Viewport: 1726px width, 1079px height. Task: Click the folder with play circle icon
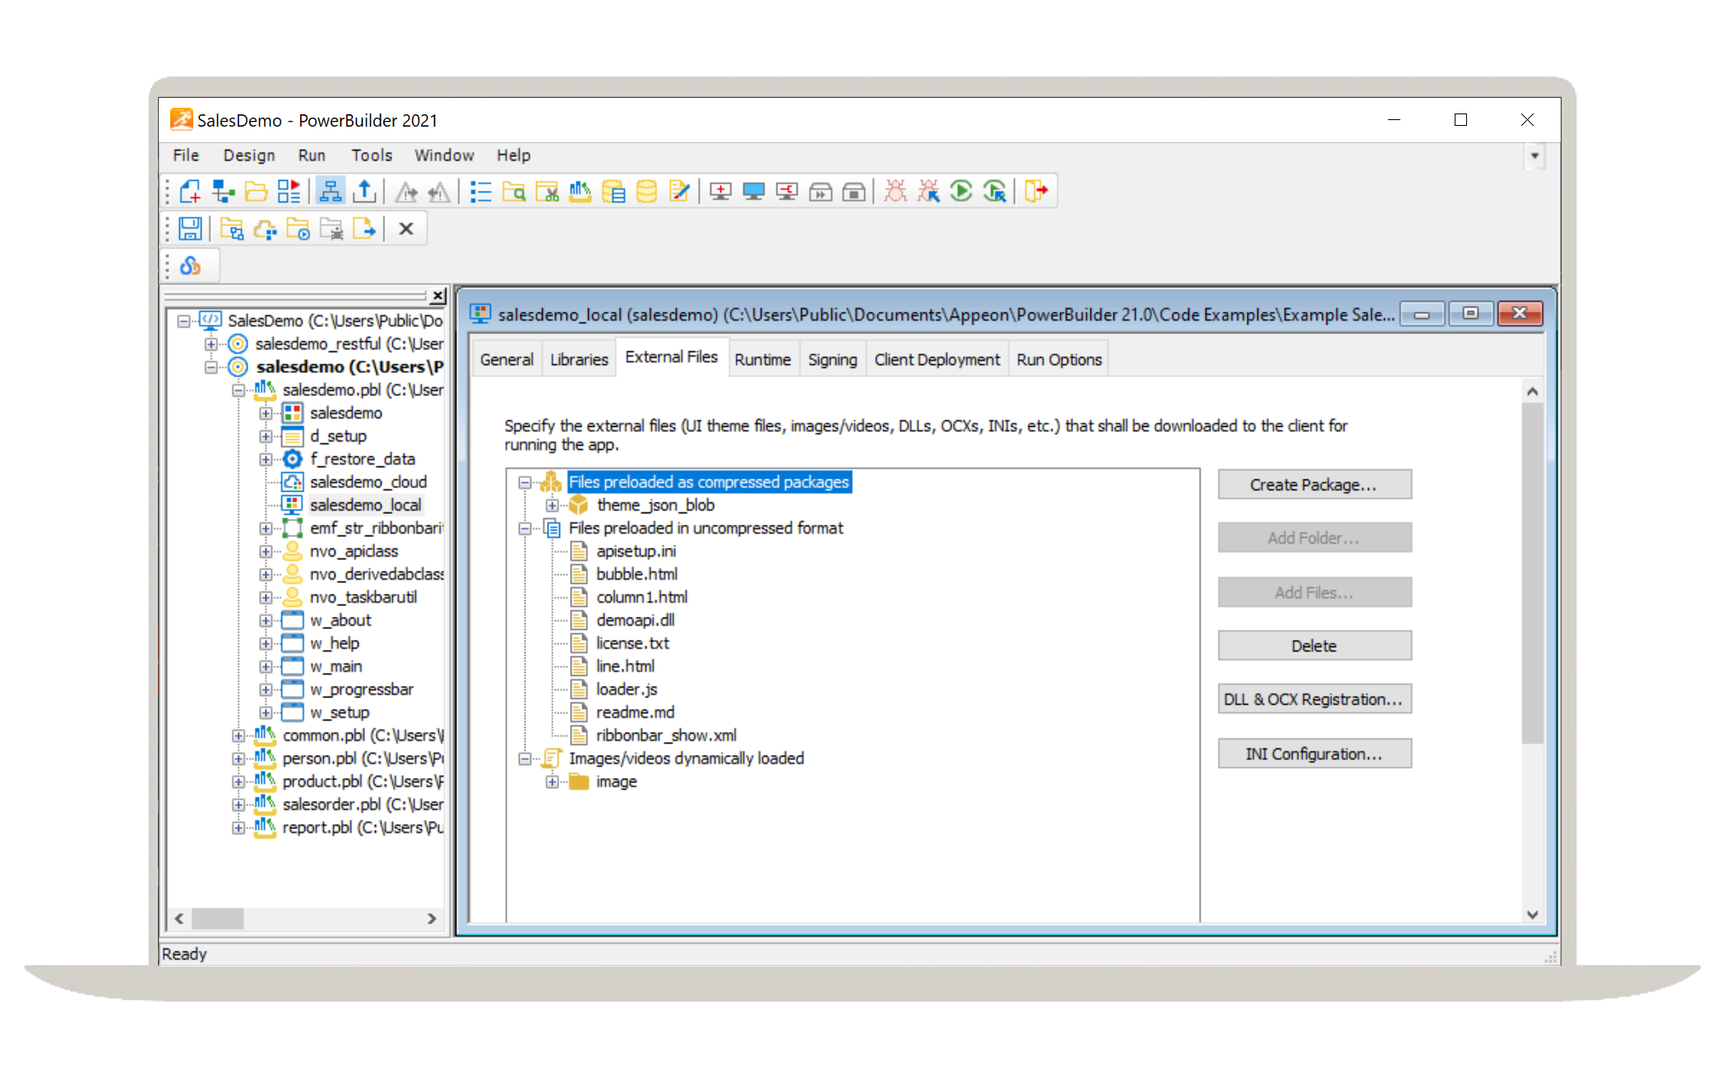(x=298, y=229)
